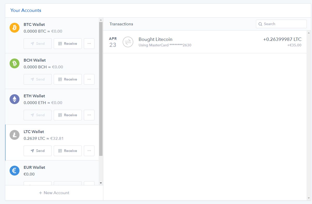Click the purple Ethereum wallet icon

coord(15,99)
